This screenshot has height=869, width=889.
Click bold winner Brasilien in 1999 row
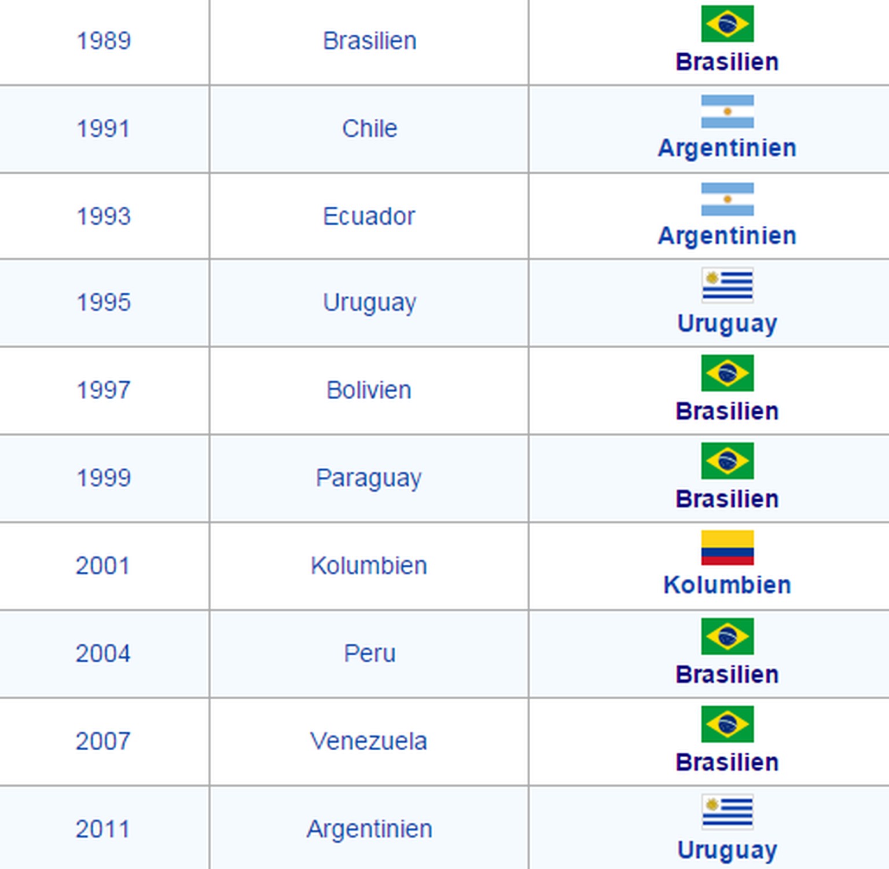727,499
